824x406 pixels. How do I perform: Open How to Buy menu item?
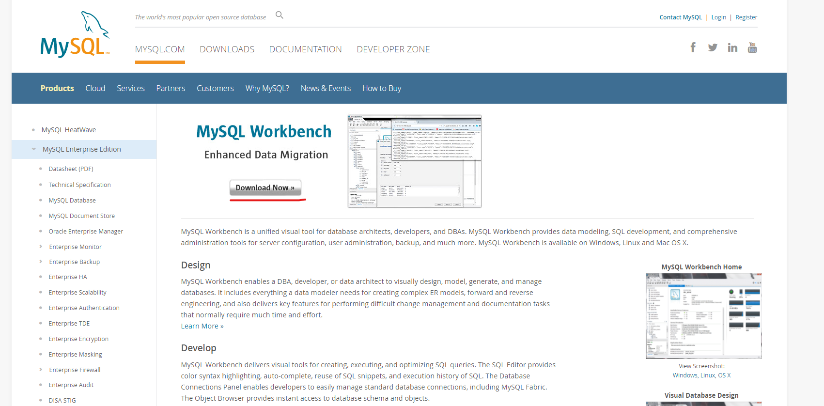pos(382,88)
